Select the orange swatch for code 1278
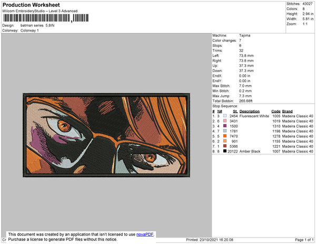The image size is (316, 244). (x=225, y=136)
